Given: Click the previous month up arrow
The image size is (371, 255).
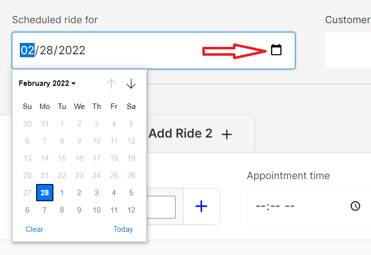Looking at the screenshot, I should tap(112, 84).
